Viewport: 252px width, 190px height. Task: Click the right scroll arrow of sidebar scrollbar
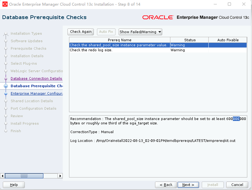click(x=60, y=176)
